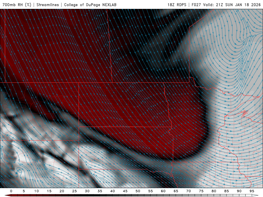The height and width of the screenshot is (197, 263).
Task: Click the '18Z RDPS' model run label
Action: (x=177, y=5)
